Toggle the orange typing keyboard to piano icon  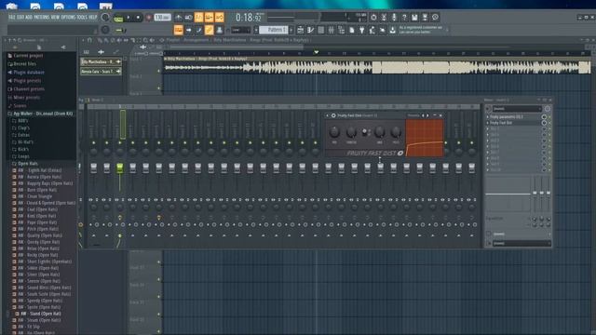coord(178,30)
